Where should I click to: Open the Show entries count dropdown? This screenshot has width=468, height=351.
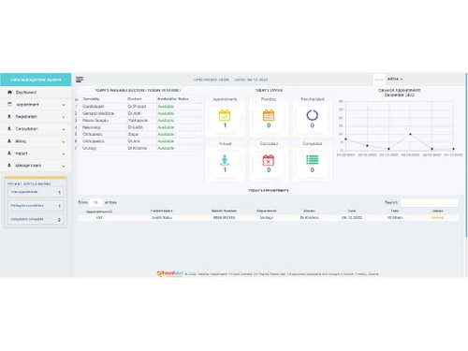tap(95, 202)
